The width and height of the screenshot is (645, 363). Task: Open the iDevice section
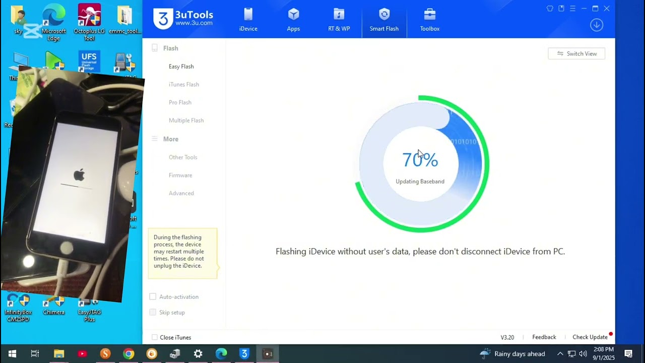point(248,20)
